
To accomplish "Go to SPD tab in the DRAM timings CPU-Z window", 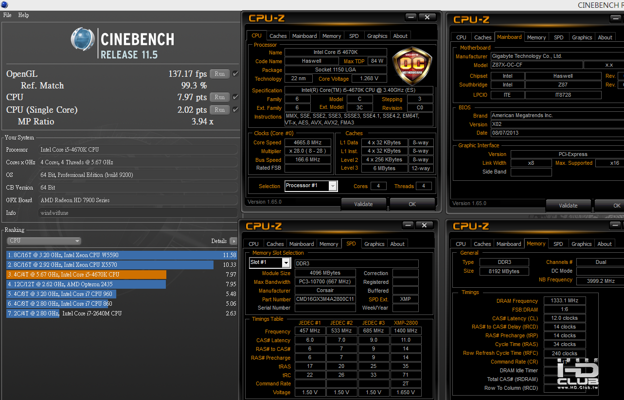I will click(x=558, y=244).
